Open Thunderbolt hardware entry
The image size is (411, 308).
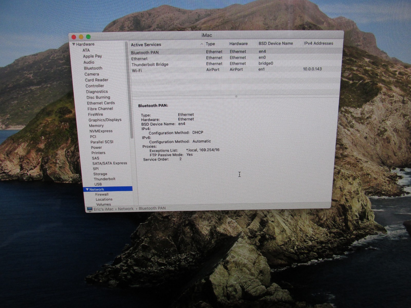[x=105, y=179]
